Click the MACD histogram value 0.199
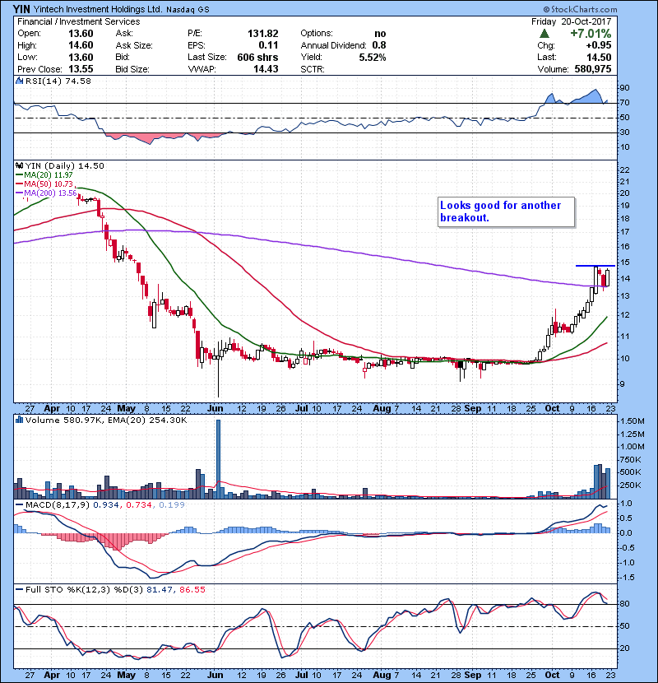This screenshot has height=683, width=658. point(172,505)
